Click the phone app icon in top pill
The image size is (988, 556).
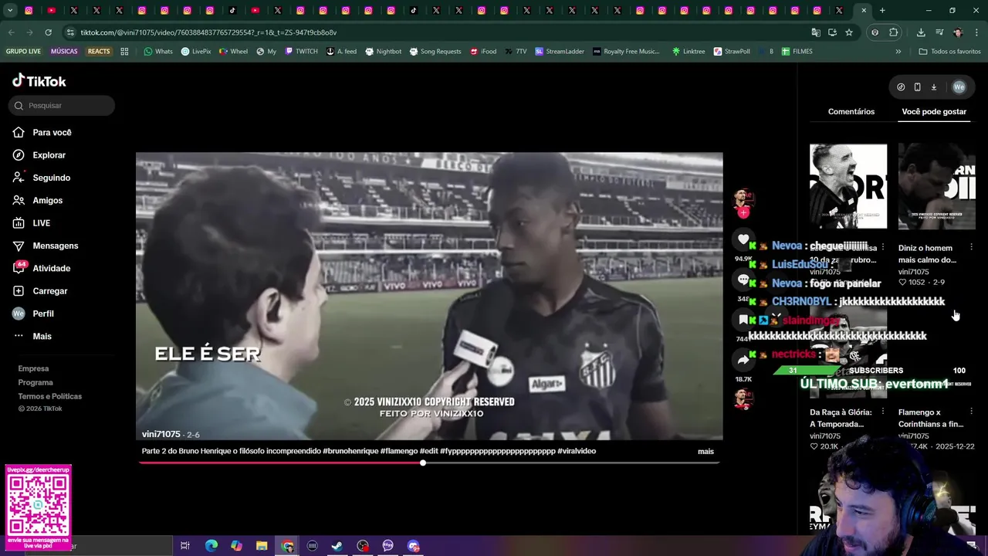pyautogui.click(x=917, y=87)
